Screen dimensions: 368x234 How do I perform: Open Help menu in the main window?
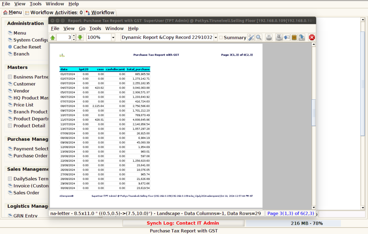click(73, 4)
